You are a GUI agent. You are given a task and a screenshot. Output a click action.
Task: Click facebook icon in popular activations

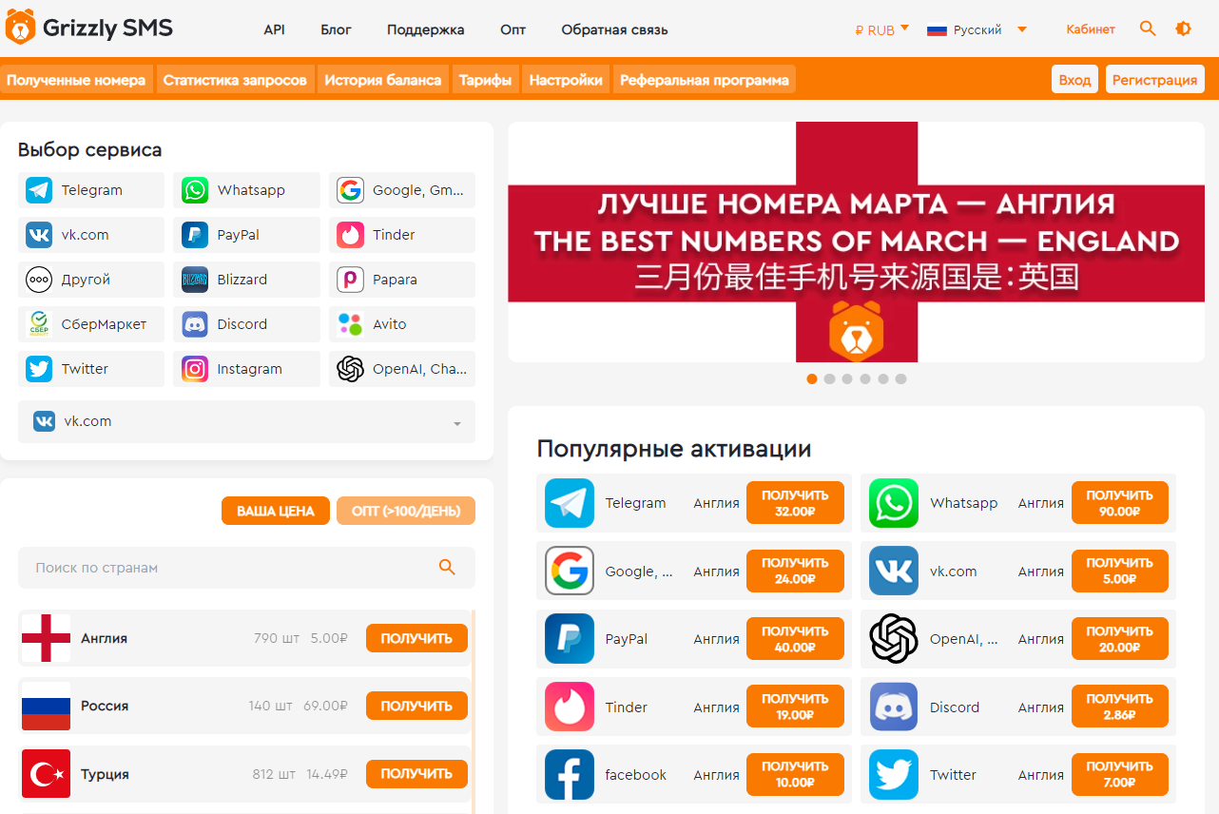click(570, 775)
